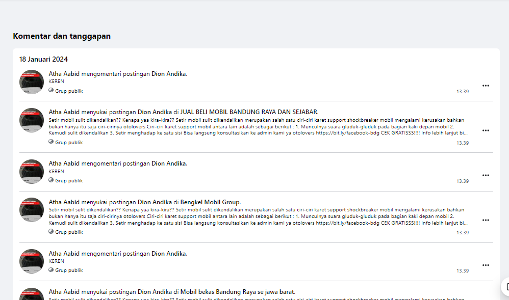Click 13.39 timestamp on Bengkel Mobil Group entry
The image size is (509, 300).
pos(462,232)
